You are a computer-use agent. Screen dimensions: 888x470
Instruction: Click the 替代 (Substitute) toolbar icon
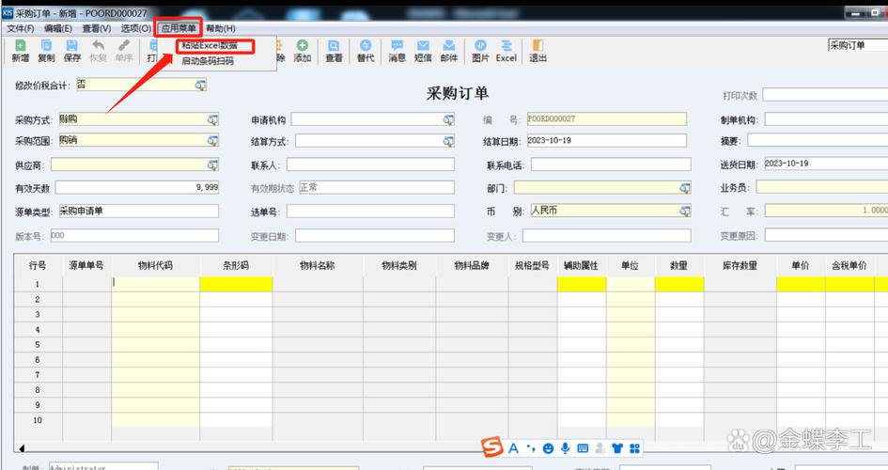pos(366,51)
